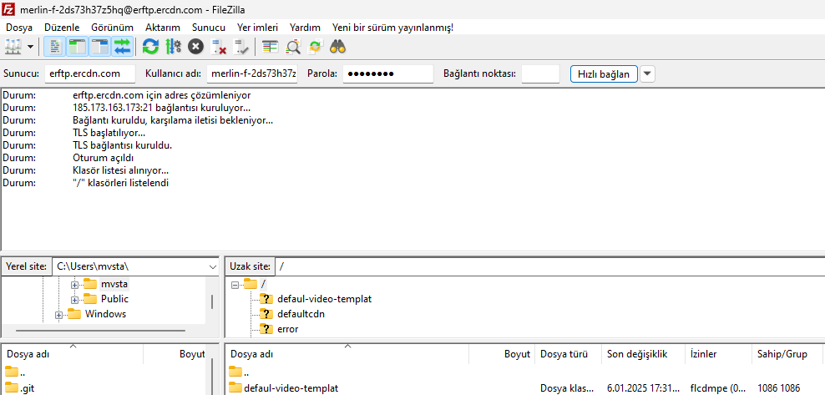
Task: Toggle remote directory tree display
Action: click(99, 47)
